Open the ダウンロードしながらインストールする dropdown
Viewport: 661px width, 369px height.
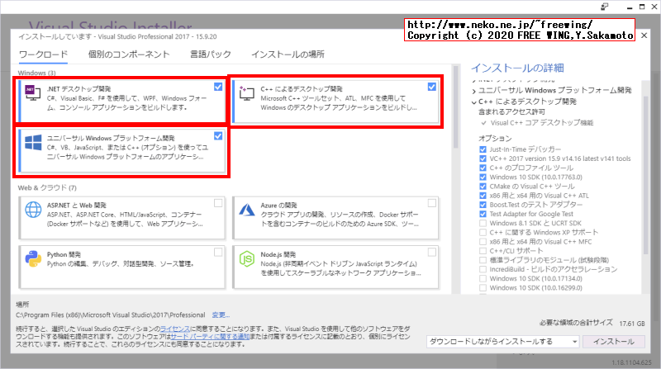coord(503,342)
